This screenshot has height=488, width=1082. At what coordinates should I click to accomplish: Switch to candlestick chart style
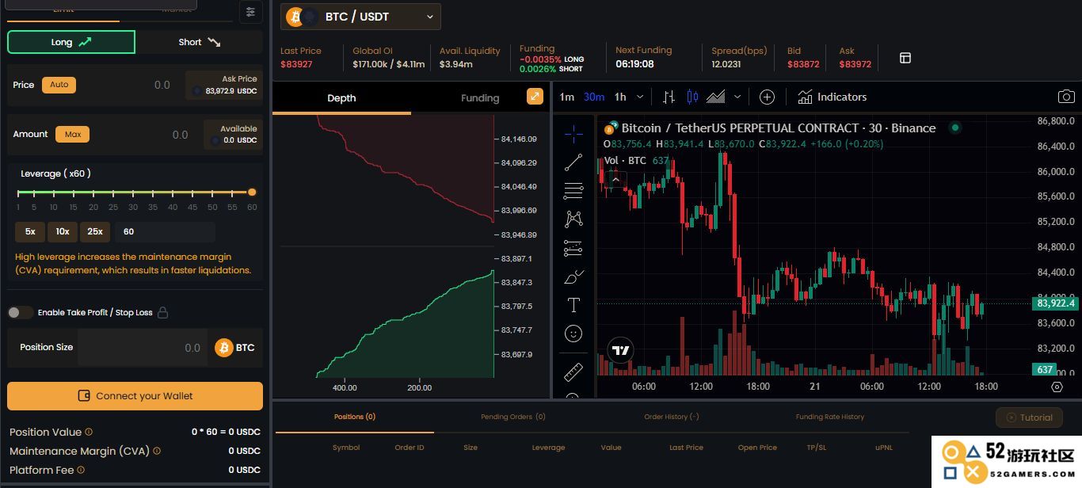point(692,97)
